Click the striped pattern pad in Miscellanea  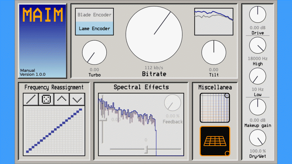coord(215,107)
